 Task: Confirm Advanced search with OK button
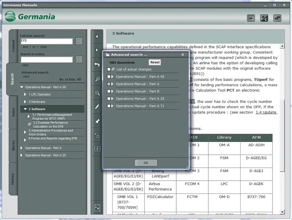pos(146,163)
